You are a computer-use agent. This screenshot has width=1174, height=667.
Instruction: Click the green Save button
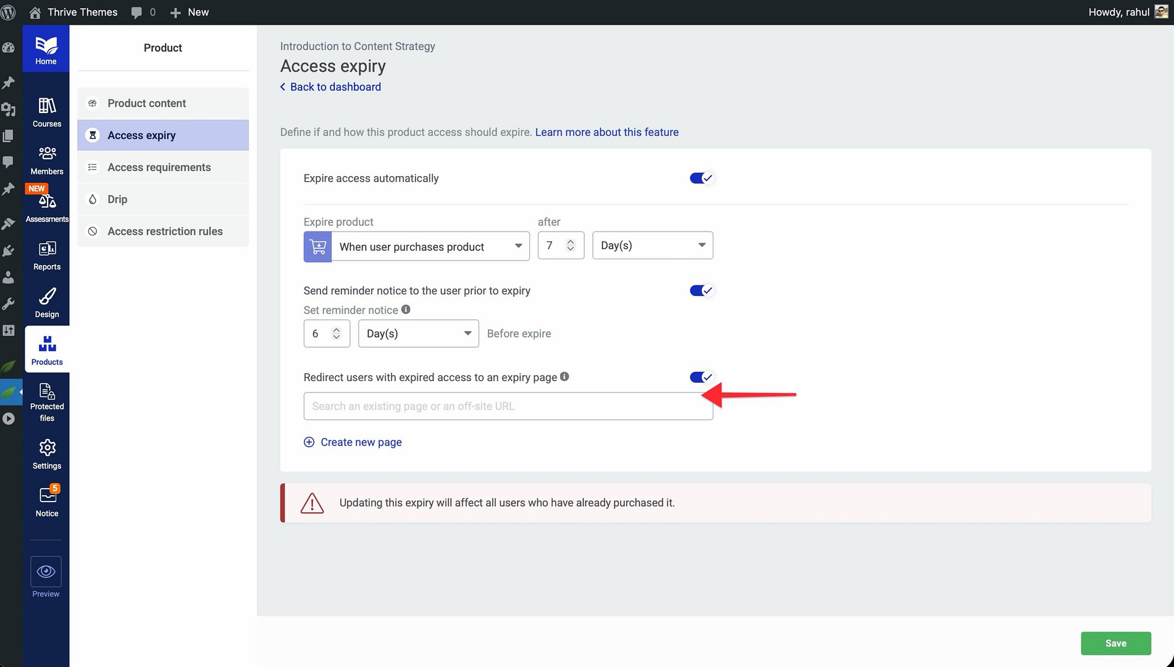(1115, 644)
